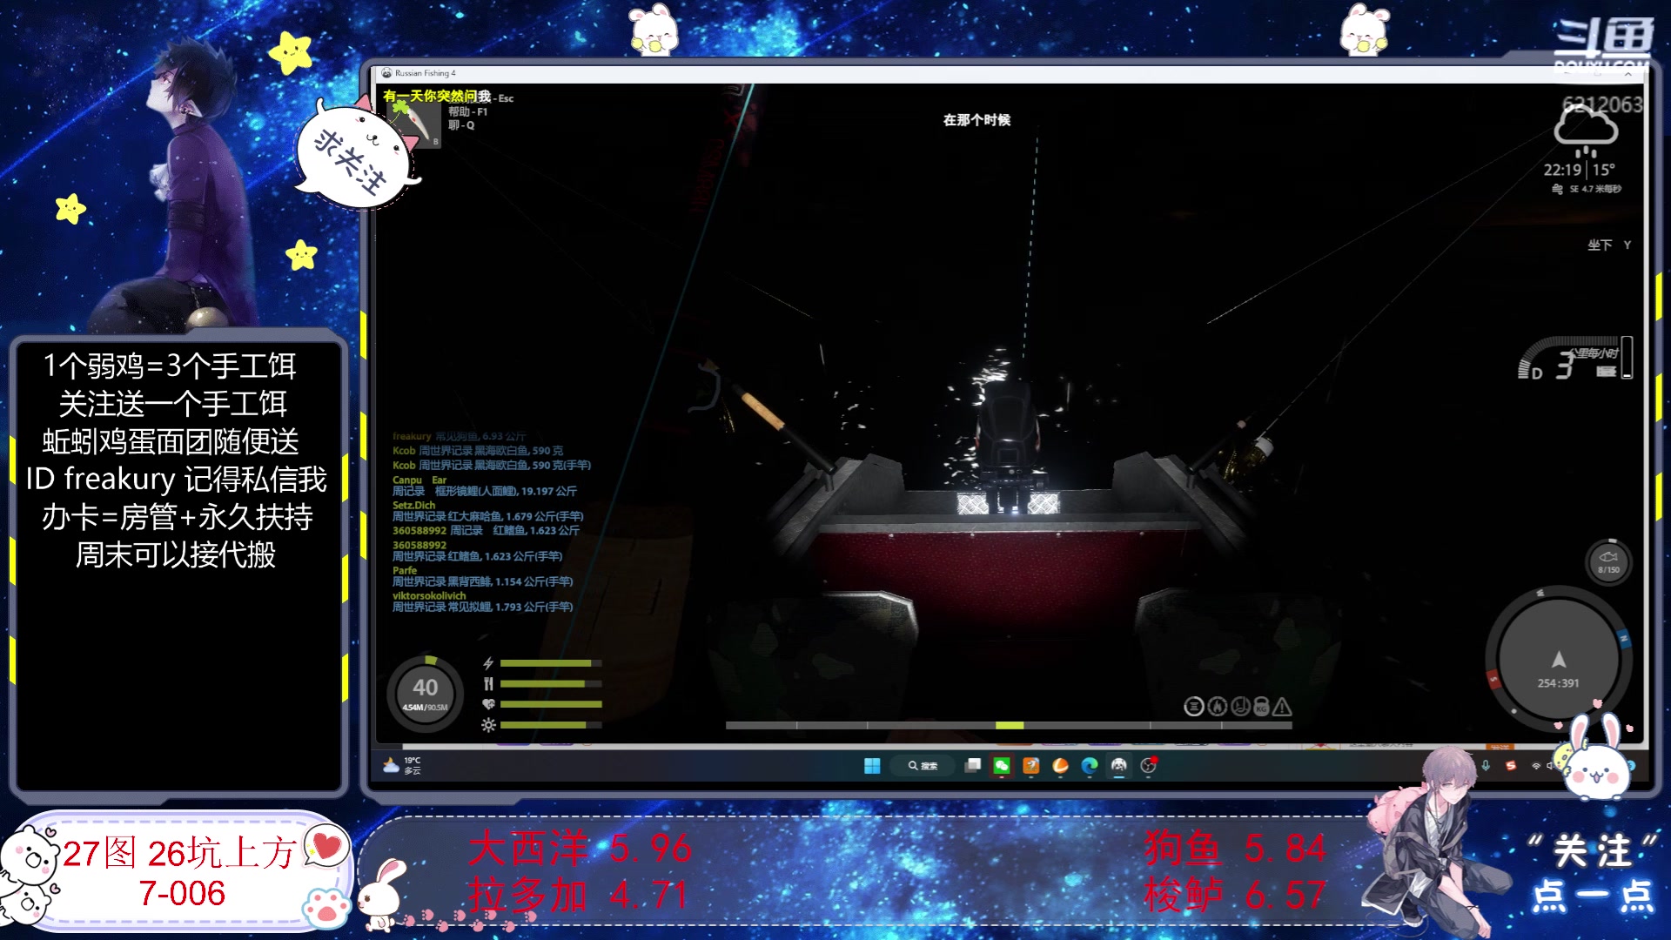Click the taskbar search box
This screenshot has height=940, width=1671.
[924, 766]
